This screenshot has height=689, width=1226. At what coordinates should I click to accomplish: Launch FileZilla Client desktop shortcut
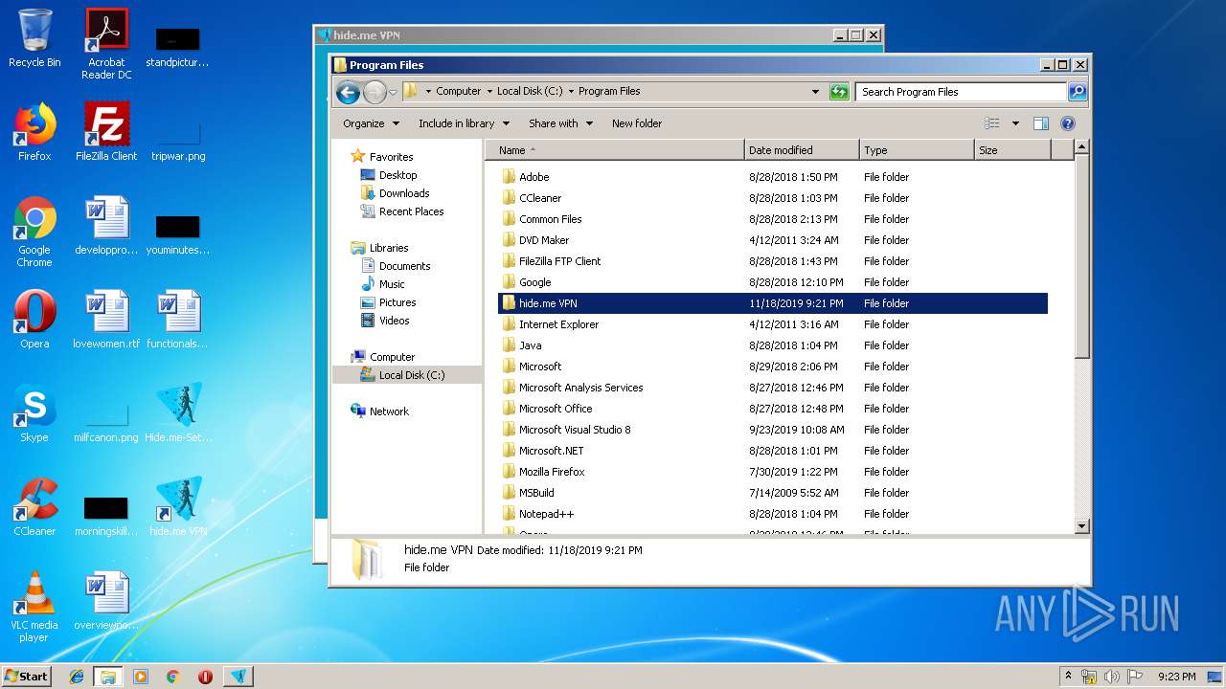pyautogui.click(x=106, y=132)
